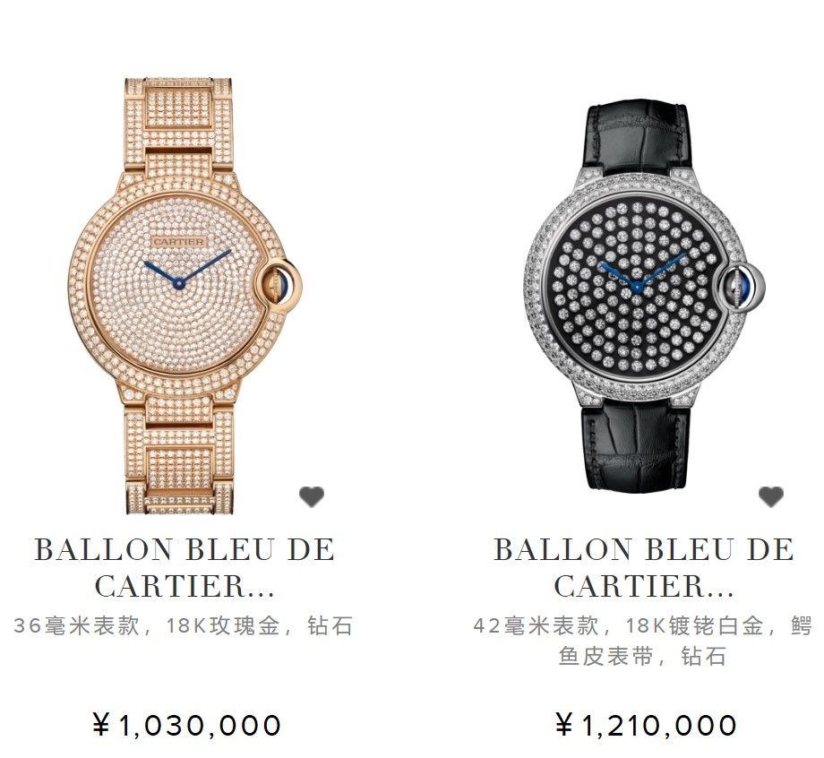The height and width of the screenshot is (758, 824).
Task: Favorite the rose gold diamond watch with heart icon
Action: [312, 496]
